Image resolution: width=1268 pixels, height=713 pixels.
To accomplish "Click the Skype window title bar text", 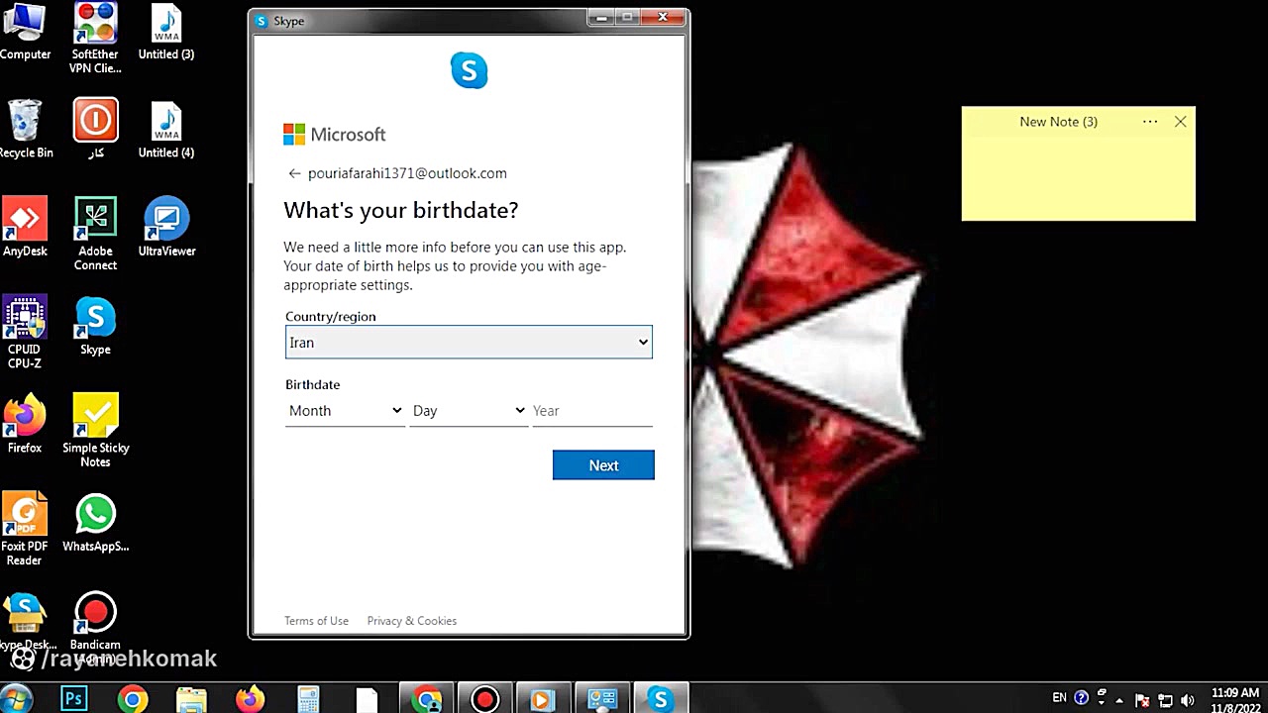I will pos(289,21).
